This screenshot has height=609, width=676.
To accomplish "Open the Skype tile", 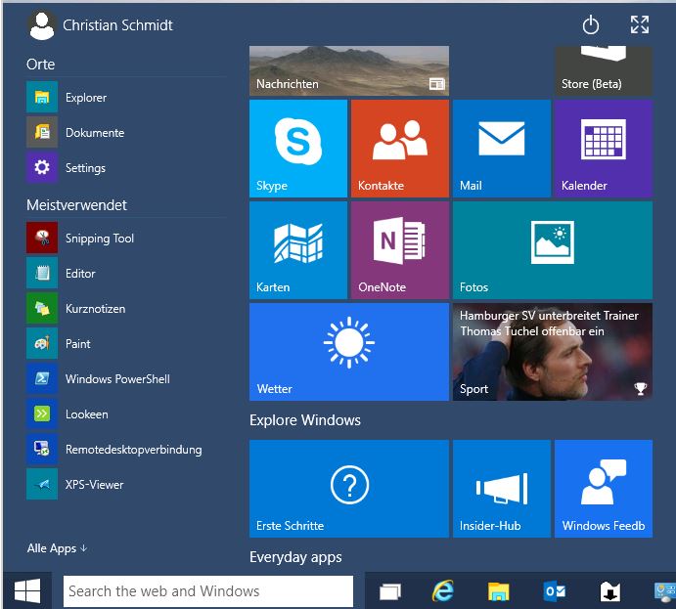I will pos(297,149).
